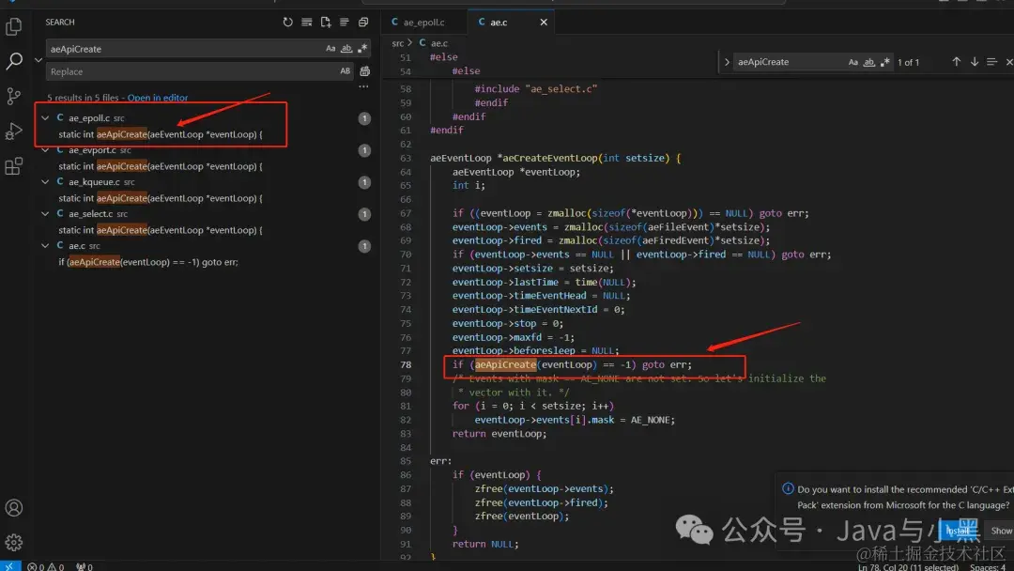Show recommendations from the extension notification
This screenshot has height=571, width=1014.
point(1001,531)
